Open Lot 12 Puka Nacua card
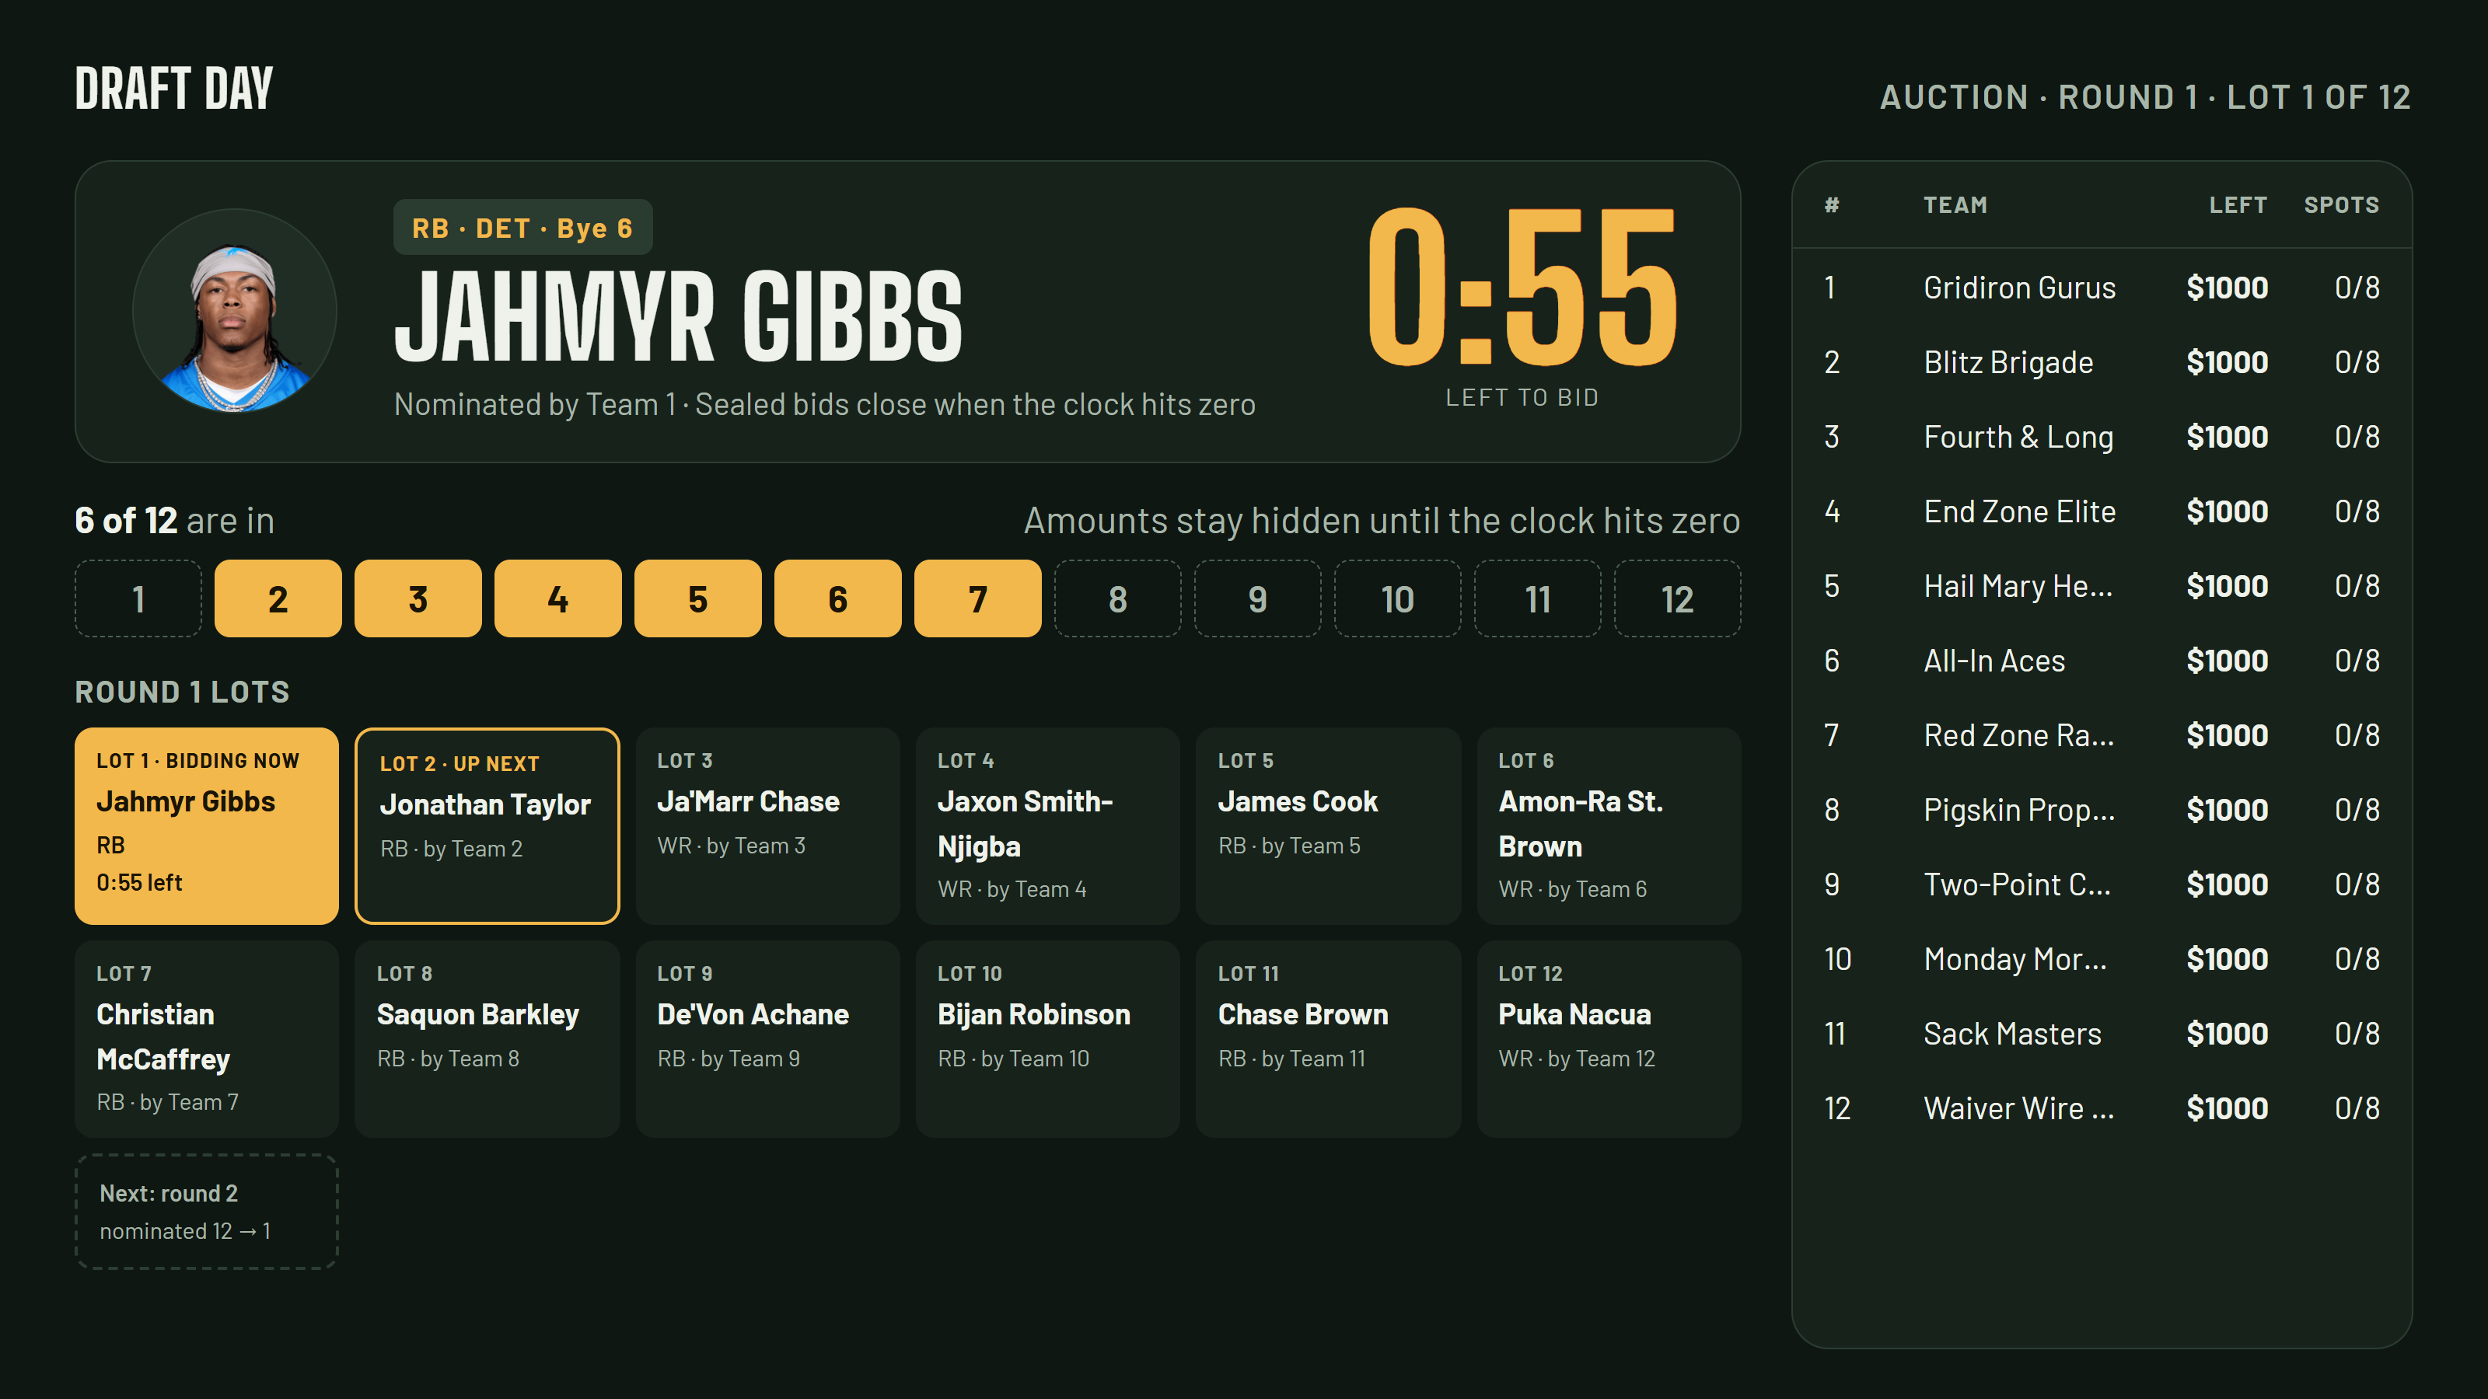This screenshot has height=1399, width=2488. pos(1609,1039)
